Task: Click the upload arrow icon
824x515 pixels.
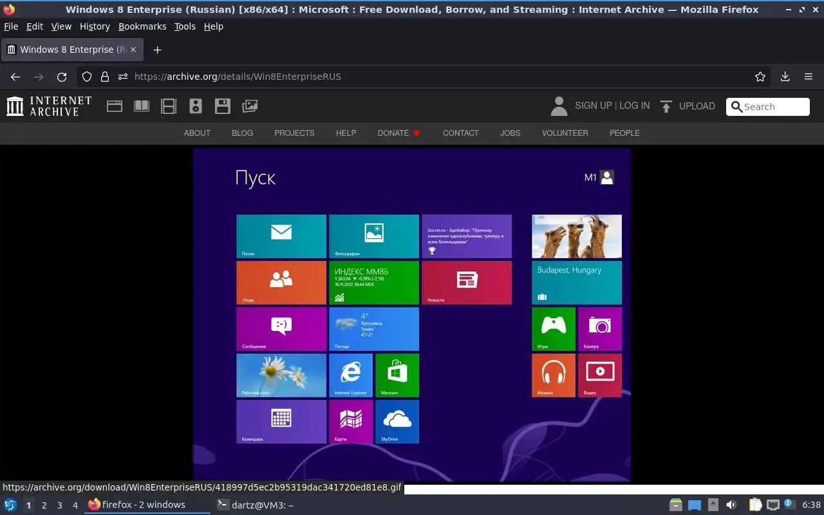Action: (x=666, y=106)
